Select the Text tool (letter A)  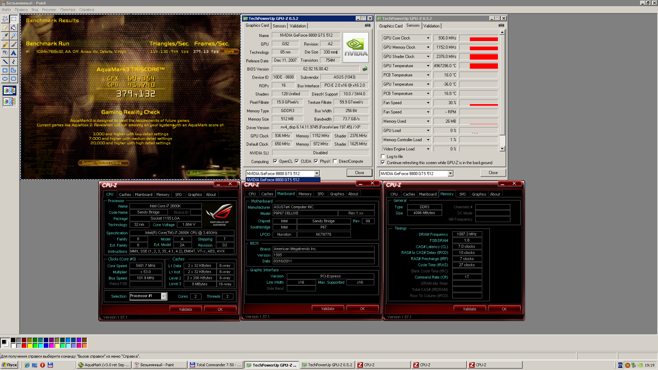tap(14, 53)
